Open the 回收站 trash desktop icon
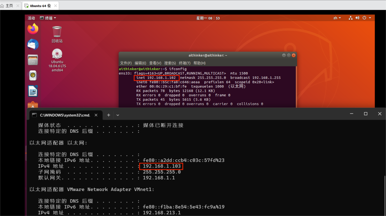 (x=57, y=34)
